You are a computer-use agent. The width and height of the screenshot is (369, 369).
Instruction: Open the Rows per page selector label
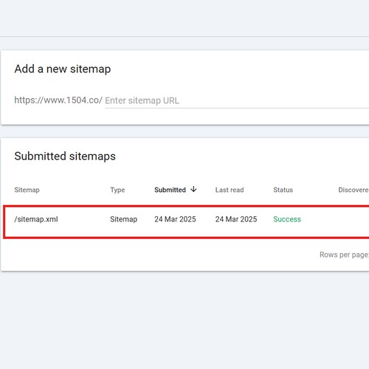pos(344,255)
